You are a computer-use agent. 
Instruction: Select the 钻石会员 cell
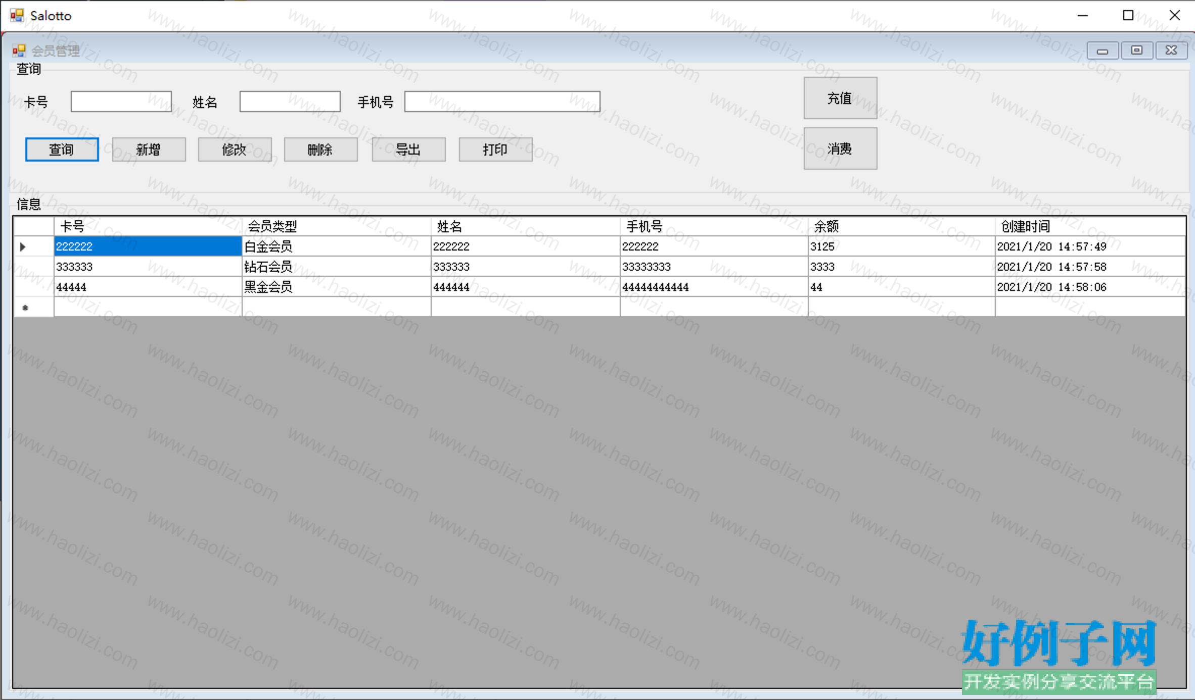tap(337, 267)
